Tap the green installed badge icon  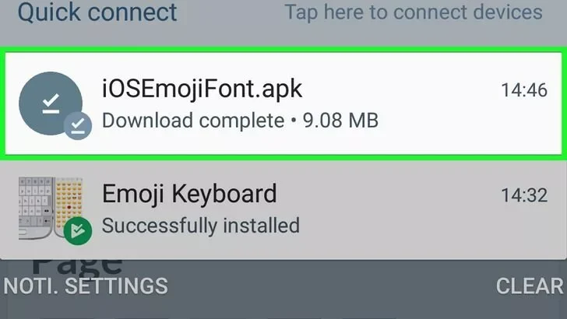(77, 230)
